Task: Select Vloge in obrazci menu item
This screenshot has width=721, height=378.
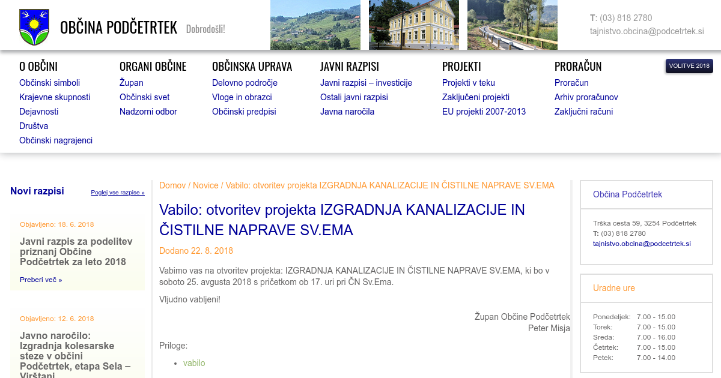Action: point(242,97)
